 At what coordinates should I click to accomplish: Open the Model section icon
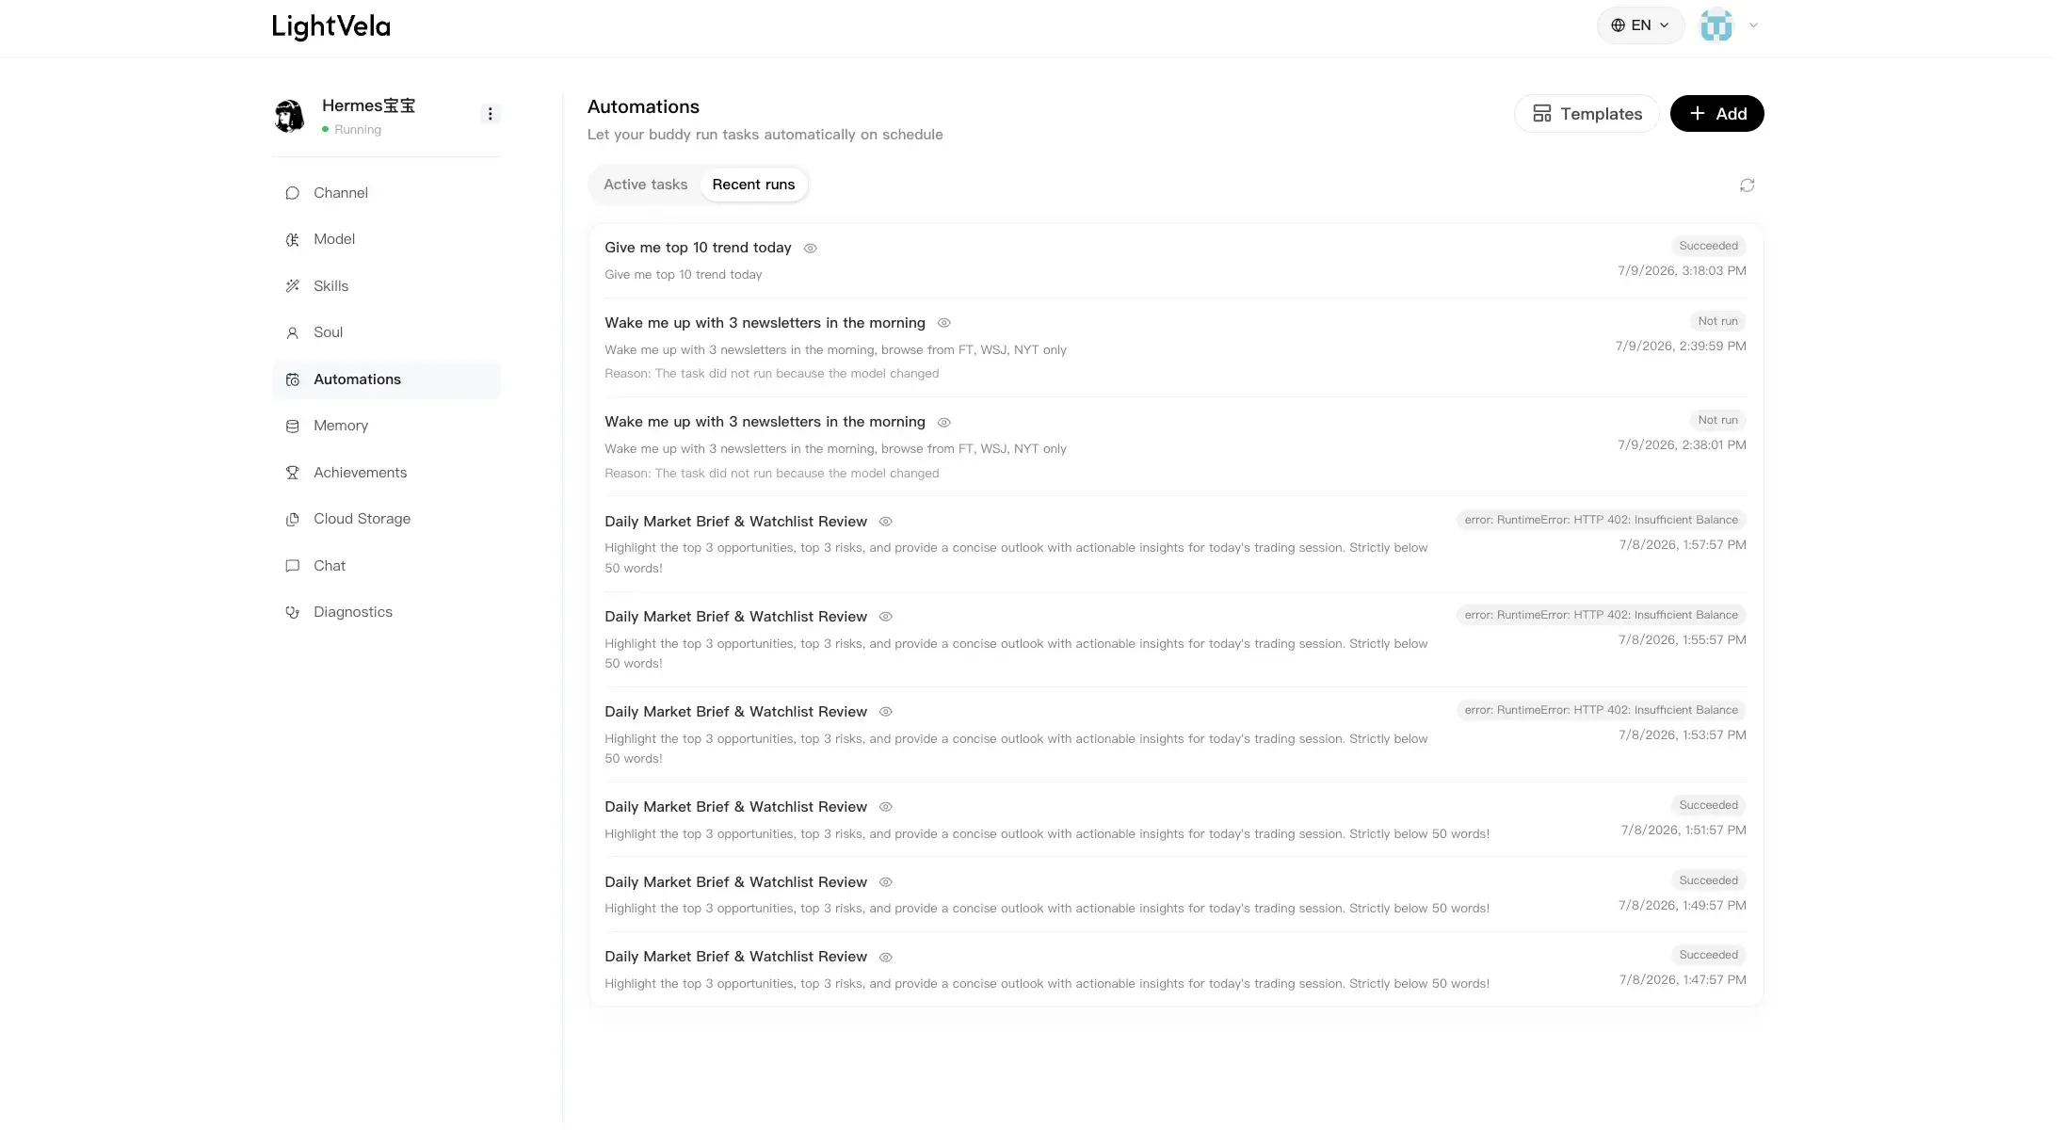click(x=293, y=239)
